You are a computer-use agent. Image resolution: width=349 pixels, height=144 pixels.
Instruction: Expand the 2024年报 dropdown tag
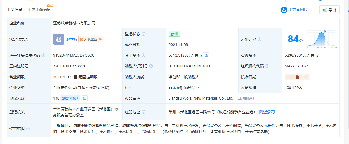coord(70,98)
